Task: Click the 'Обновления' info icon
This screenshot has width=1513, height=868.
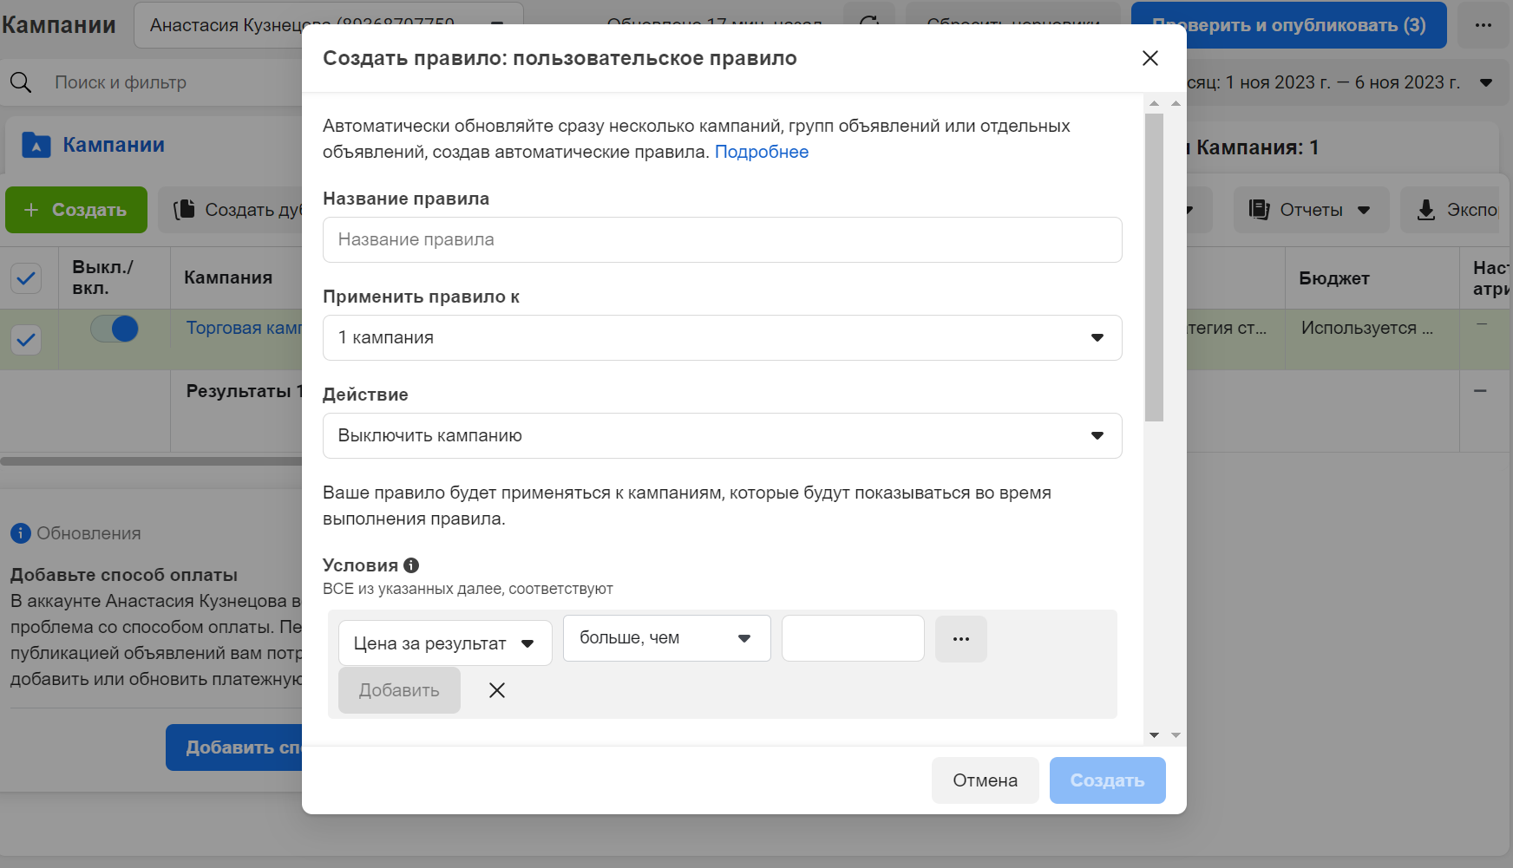Action: [x=21, y=533]
